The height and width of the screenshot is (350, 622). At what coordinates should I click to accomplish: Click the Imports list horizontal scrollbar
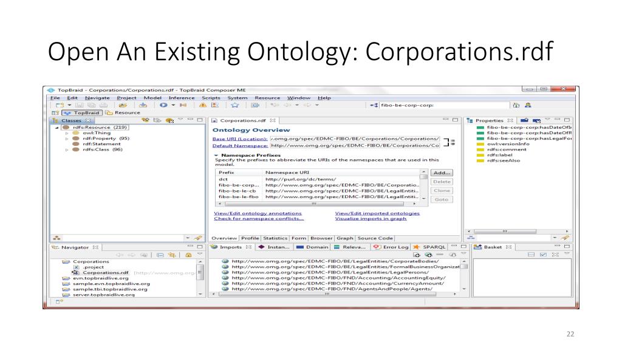click(x=333, y=294)
